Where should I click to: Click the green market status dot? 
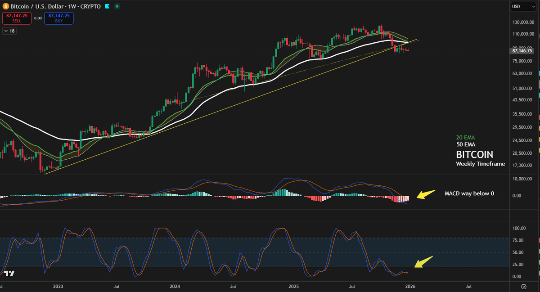(117, 7)
